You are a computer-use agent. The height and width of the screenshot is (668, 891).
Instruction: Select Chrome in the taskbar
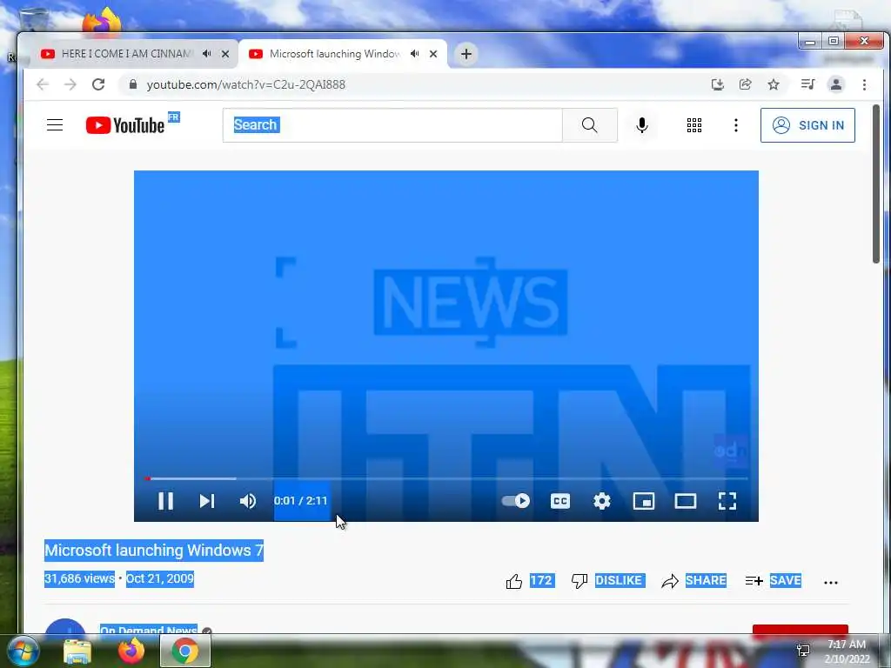point(184,651)
